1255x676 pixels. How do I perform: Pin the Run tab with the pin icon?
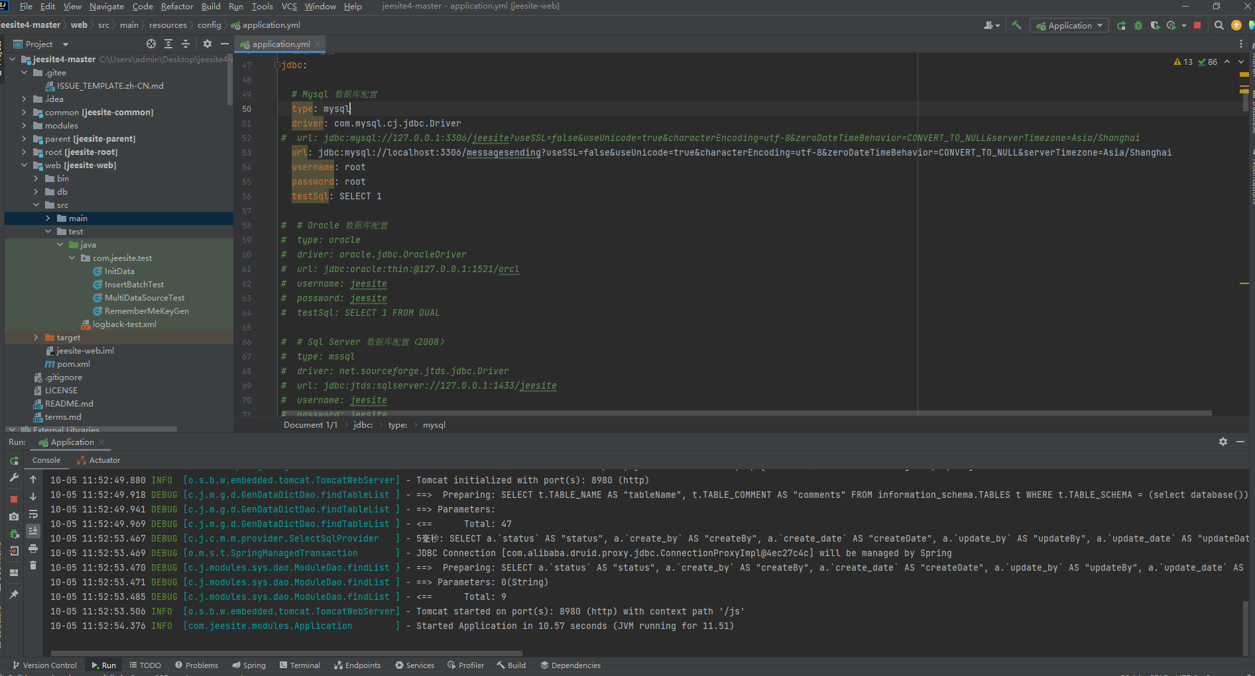(14, 595)
